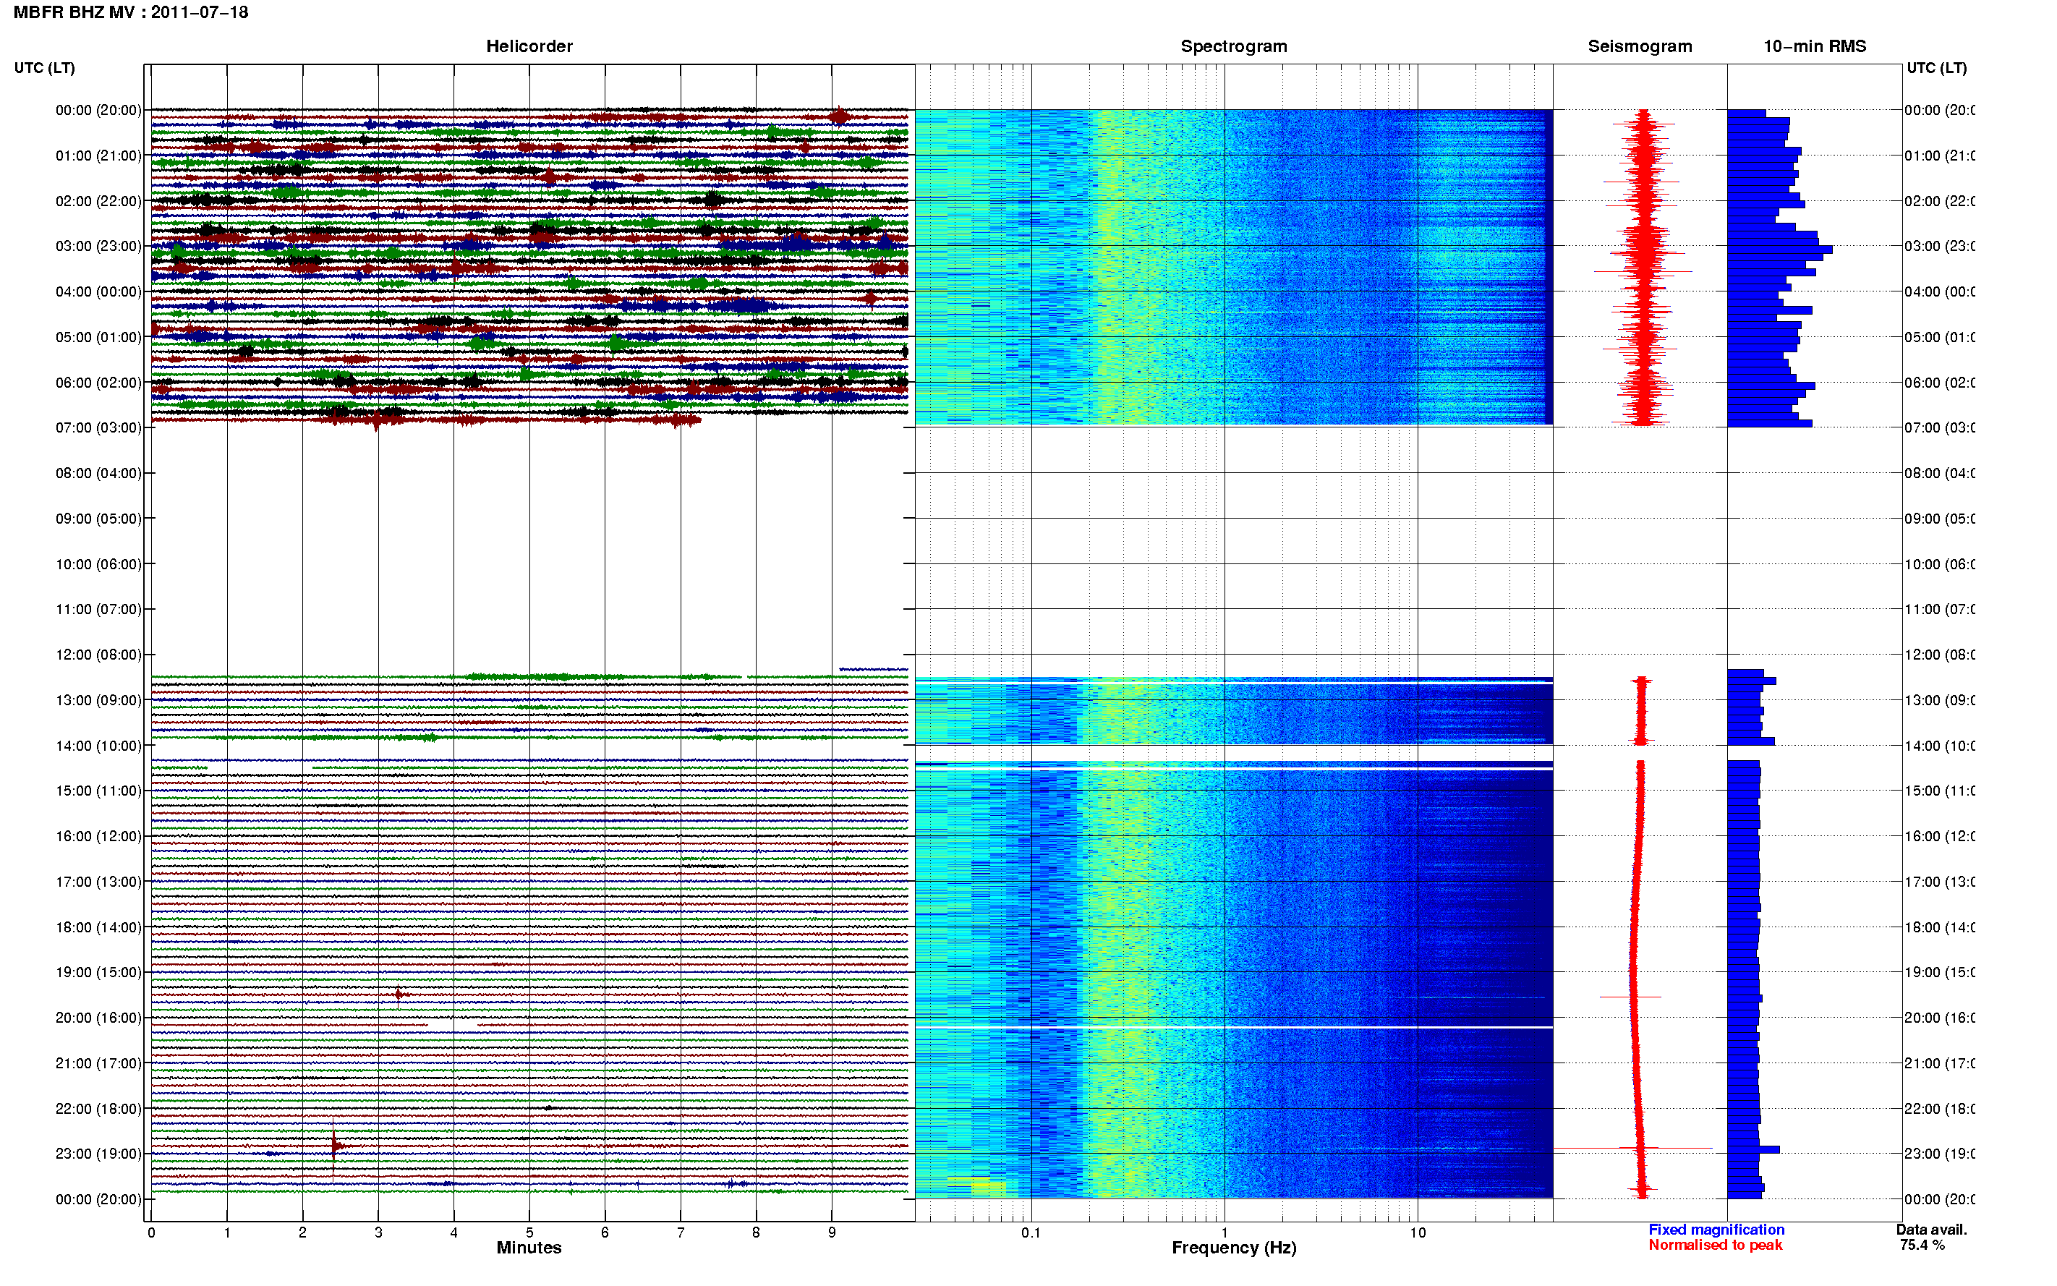Click the 'MBFR BHZ MV : 2011-07-18' plot title
This screenshot has width=2057, height=1286.
(x=131, y=13)
